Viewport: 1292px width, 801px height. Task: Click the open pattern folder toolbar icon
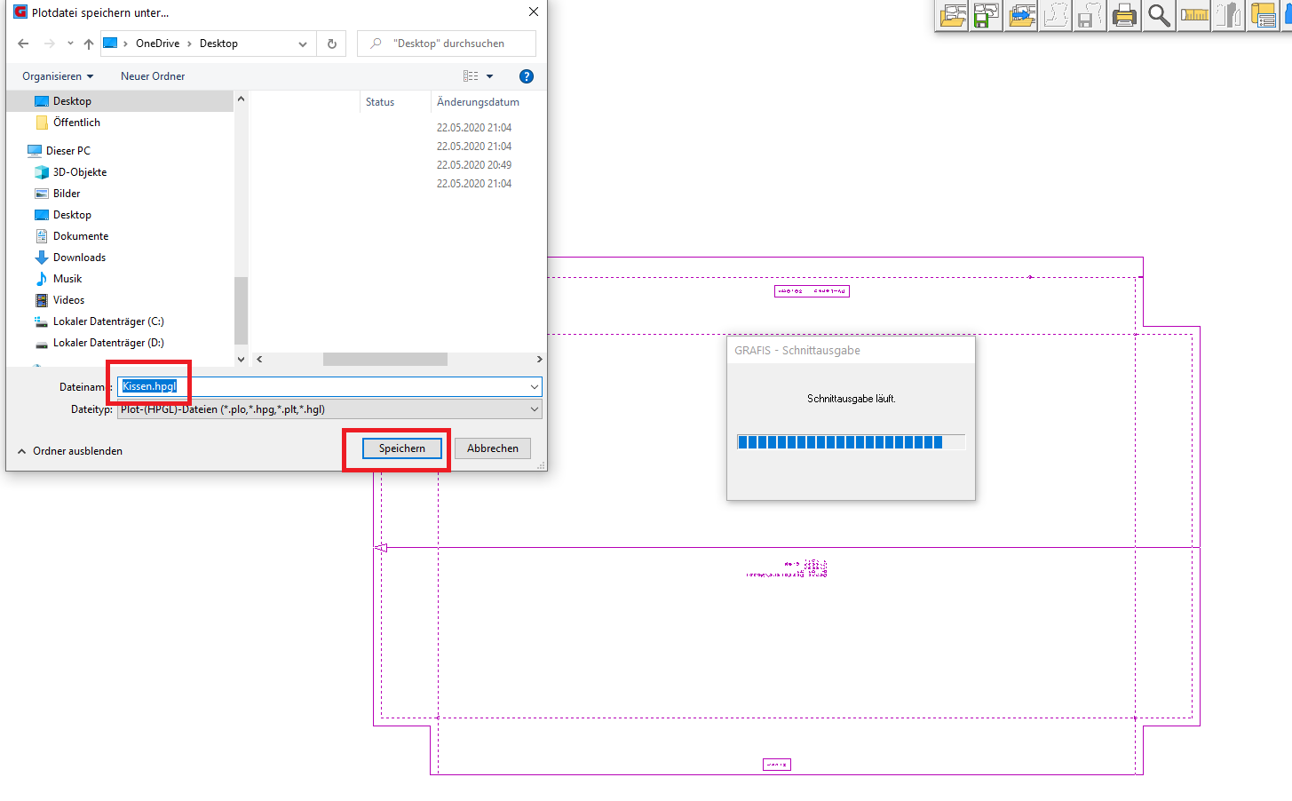pyautogui.click(x=953, y=16)
